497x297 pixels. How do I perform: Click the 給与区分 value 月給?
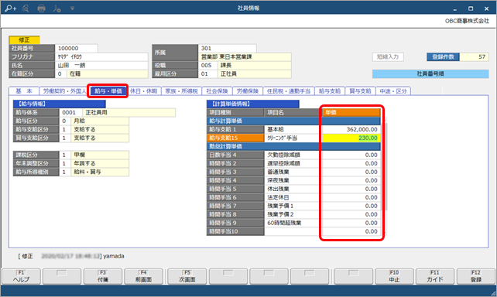pyautogui.click(x=100, y=121)
